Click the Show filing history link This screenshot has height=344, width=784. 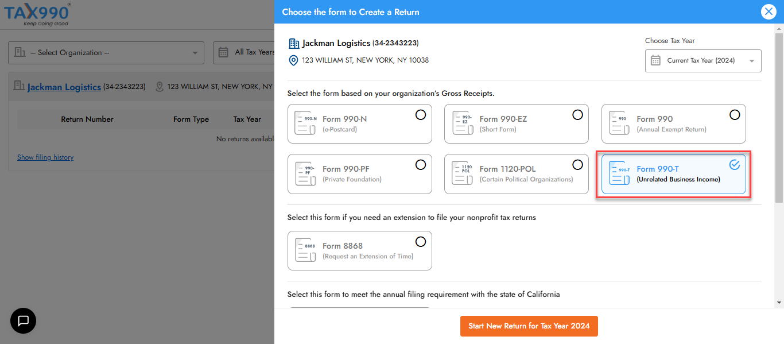[45, 157]
